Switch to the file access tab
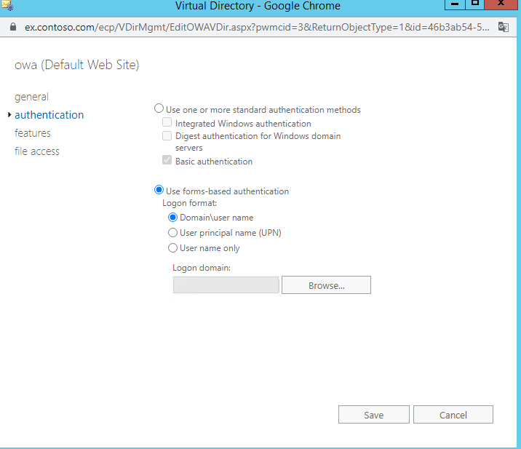Image resolution: width=521 pixels, height=449 pixels. [x=37, y=151]
